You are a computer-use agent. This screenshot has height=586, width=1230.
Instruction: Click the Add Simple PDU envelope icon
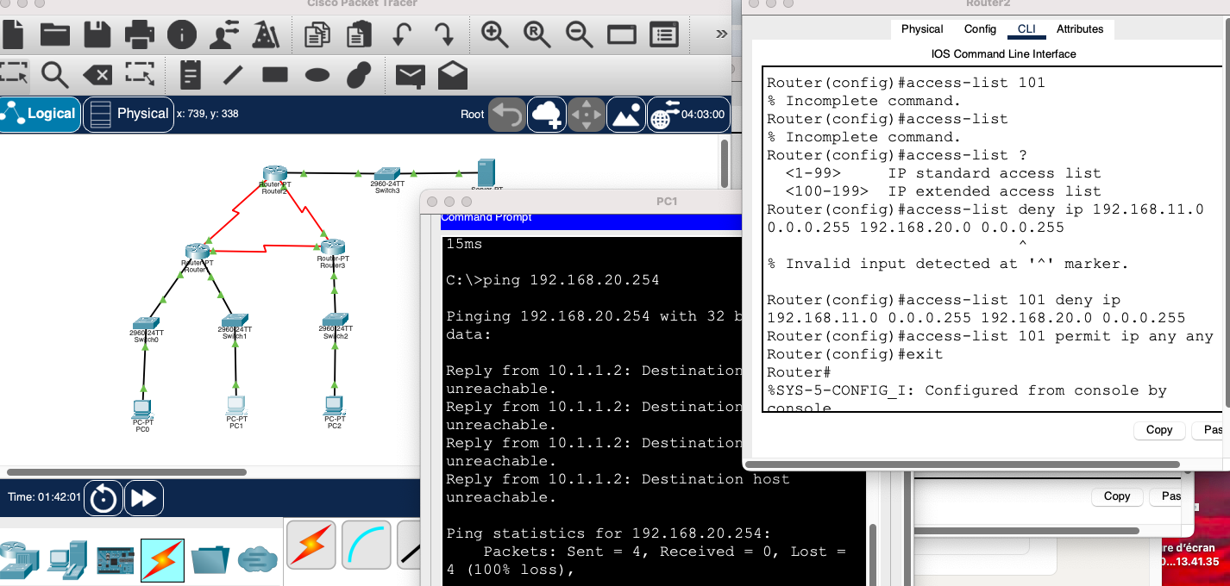pyautogui.click(x=410, y=76)
